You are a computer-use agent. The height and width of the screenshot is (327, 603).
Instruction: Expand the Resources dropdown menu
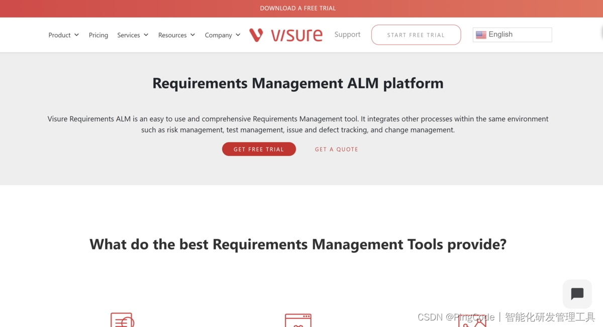tap(176, 35)
